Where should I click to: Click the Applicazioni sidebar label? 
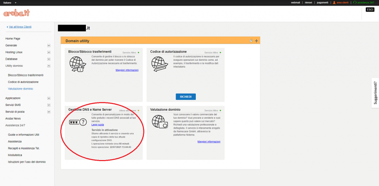13,98
